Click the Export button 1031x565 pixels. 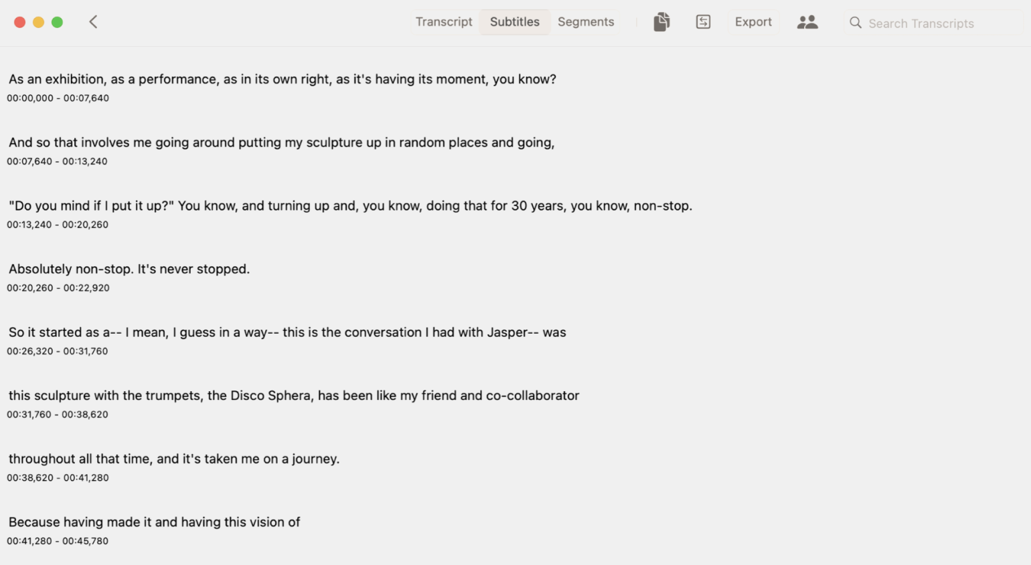click(753, 22)
